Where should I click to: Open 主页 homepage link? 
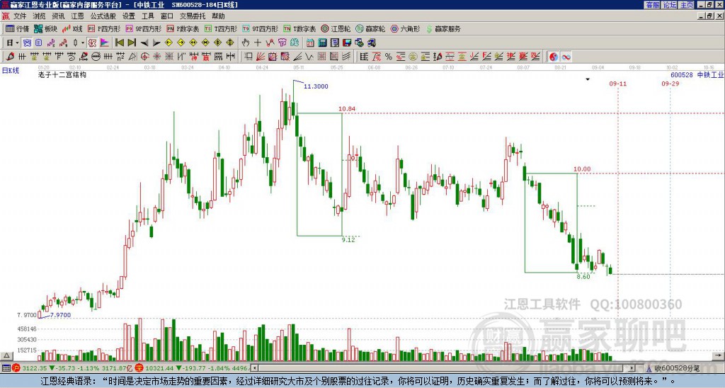(x=686, y=5)
